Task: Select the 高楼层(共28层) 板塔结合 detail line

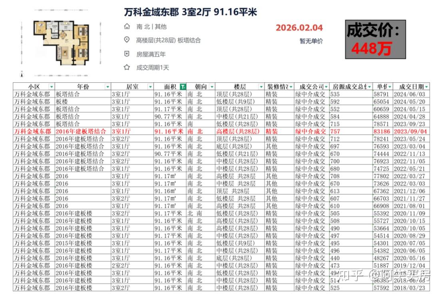Action: (x=168, y=40)
